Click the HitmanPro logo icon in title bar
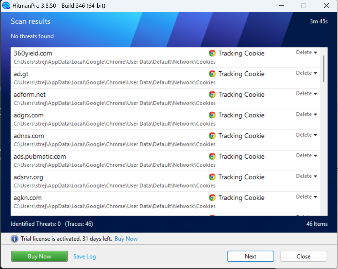The image size is (338, 269). [x=6, y=5]
